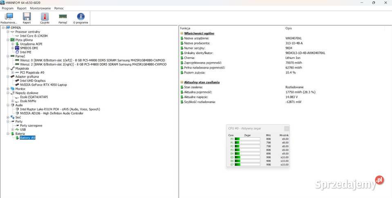Collapse the Pamięć branch
This screenshot has height=198, width=392.
coord(8,56)
